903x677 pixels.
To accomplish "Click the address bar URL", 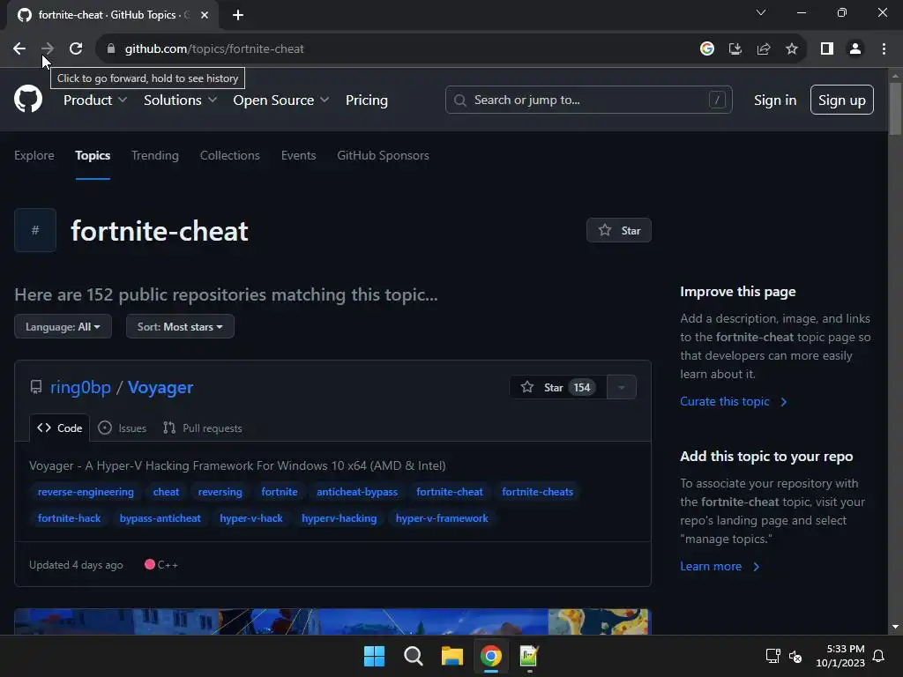I will 214,49.
